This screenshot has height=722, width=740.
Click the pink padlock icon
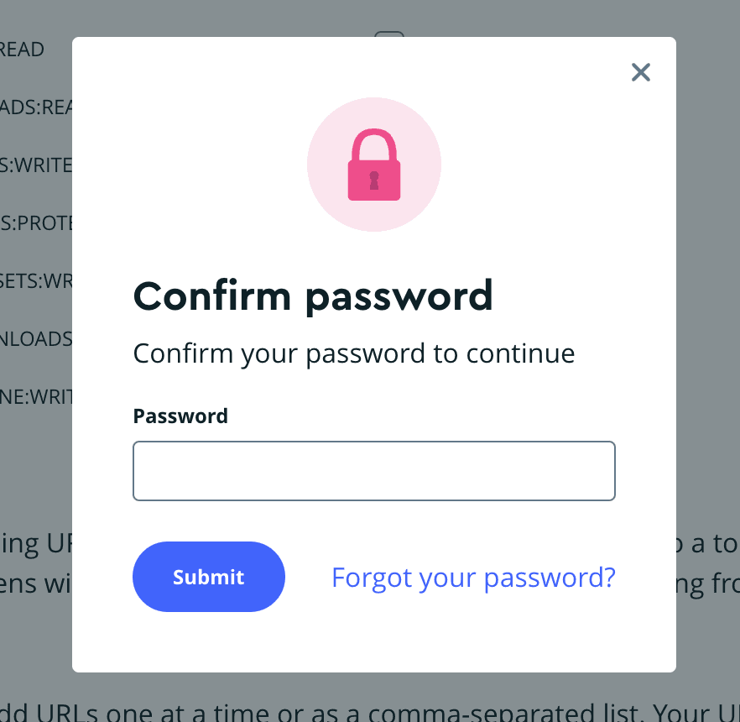tap(374, 165)
